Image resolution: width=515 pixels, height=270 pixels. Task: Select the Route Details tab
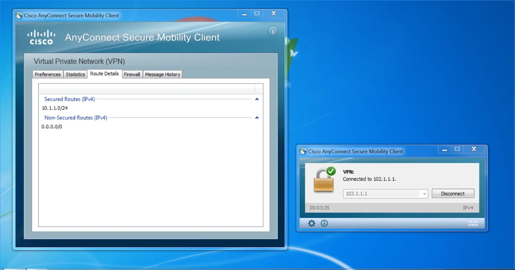pos(104,74)
